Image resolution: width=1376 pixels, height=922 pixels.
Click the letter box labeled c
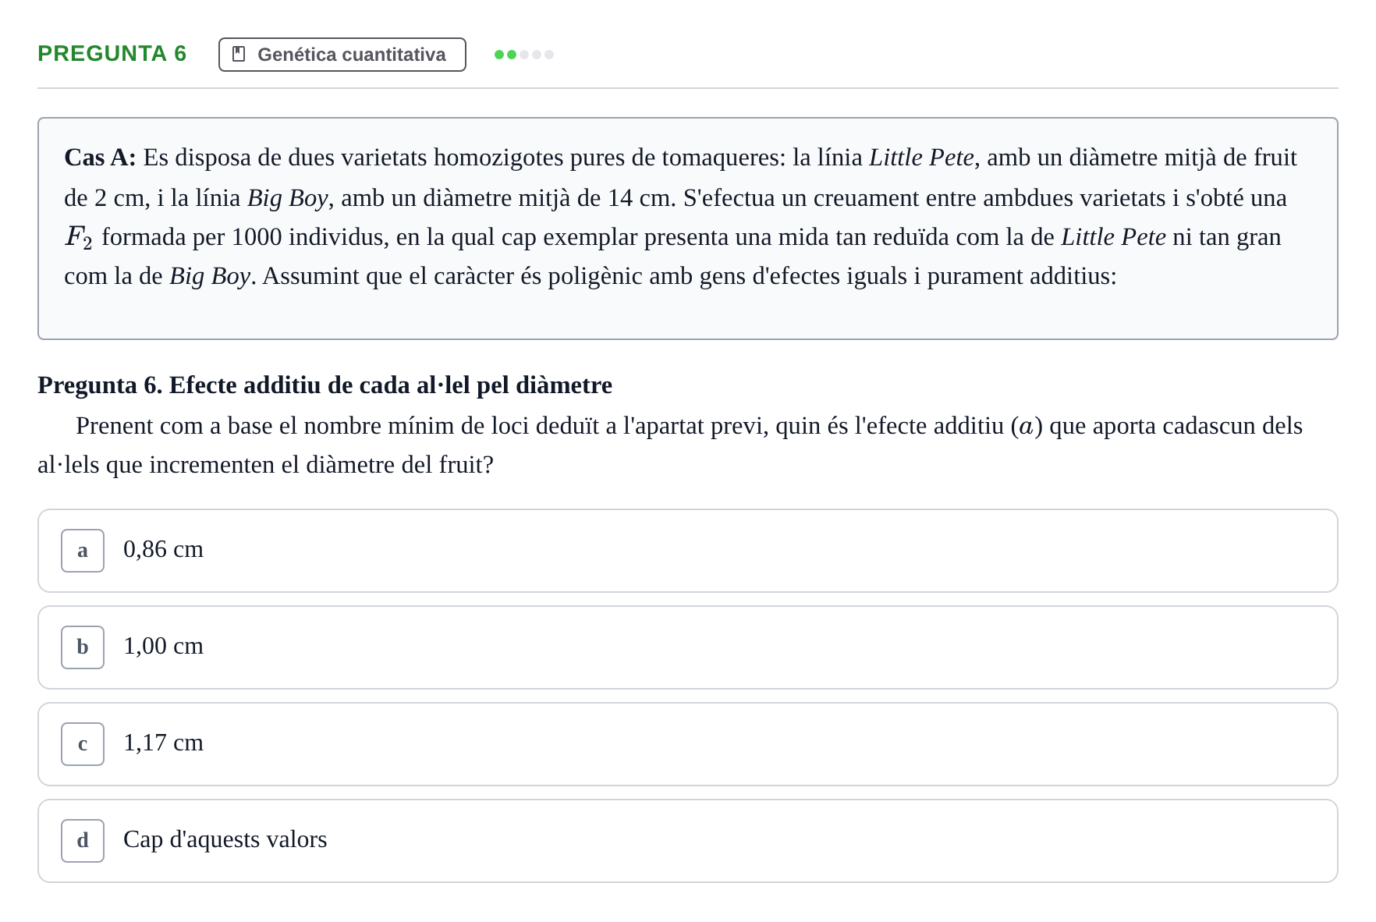[83, 744]
